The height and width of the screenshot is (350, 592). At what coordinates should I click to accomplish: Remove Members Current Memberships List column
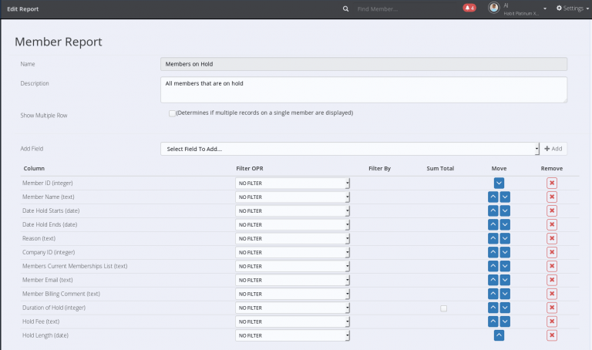click(552, 266)
